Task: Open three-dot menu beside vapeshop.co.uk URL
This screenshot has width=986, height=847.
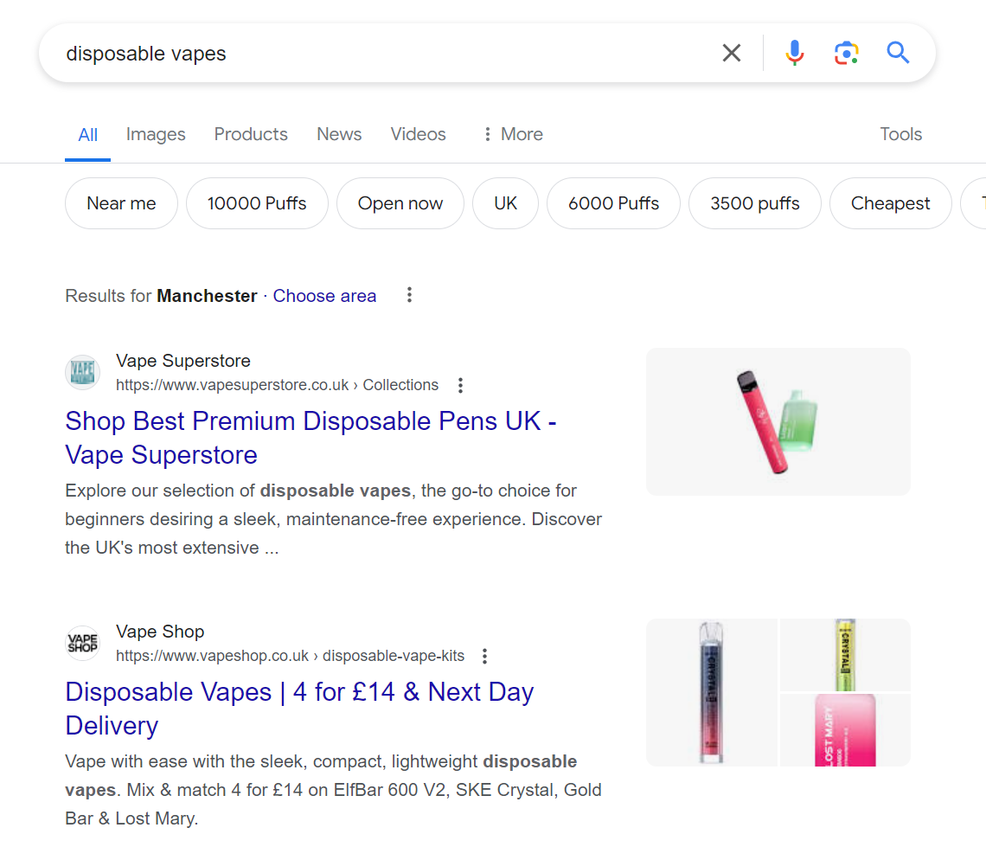Action: pos(485,656)
